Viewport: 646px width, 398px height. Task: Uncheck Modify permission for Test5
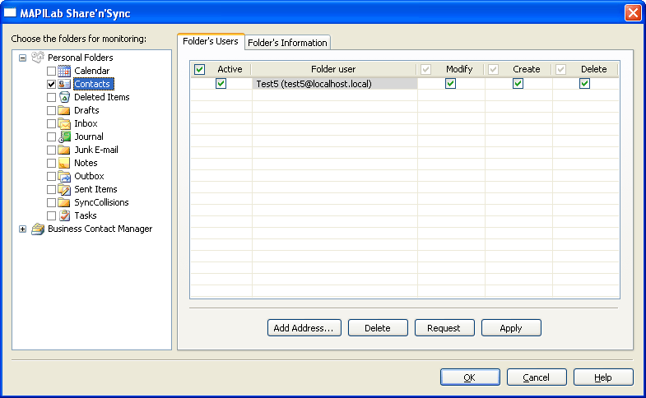[x=450, y=84]
